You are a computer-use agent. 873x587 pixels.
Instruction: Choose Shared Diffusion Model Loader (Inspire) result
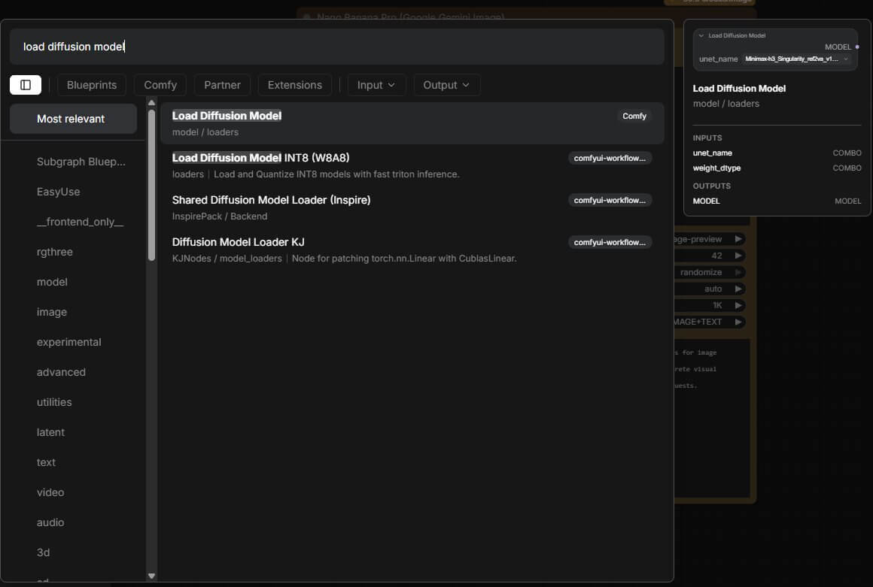pyautogui.click(x=412, y=208)
